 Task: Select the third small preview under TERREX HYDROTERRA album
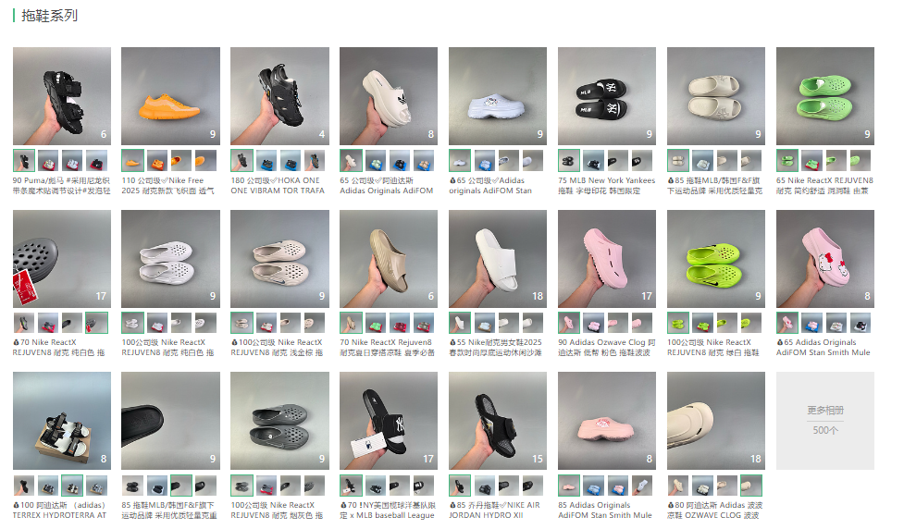(x=72, y=486)
